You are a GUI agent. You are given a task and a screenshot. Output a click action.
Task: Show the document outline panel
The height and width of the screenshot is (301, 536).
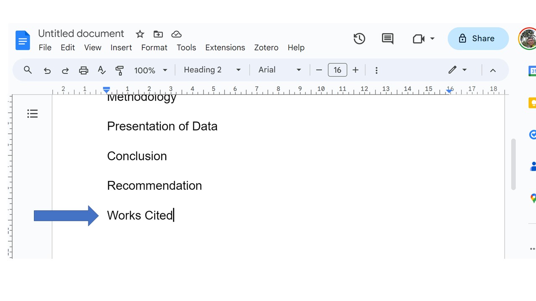pos(33,114)
